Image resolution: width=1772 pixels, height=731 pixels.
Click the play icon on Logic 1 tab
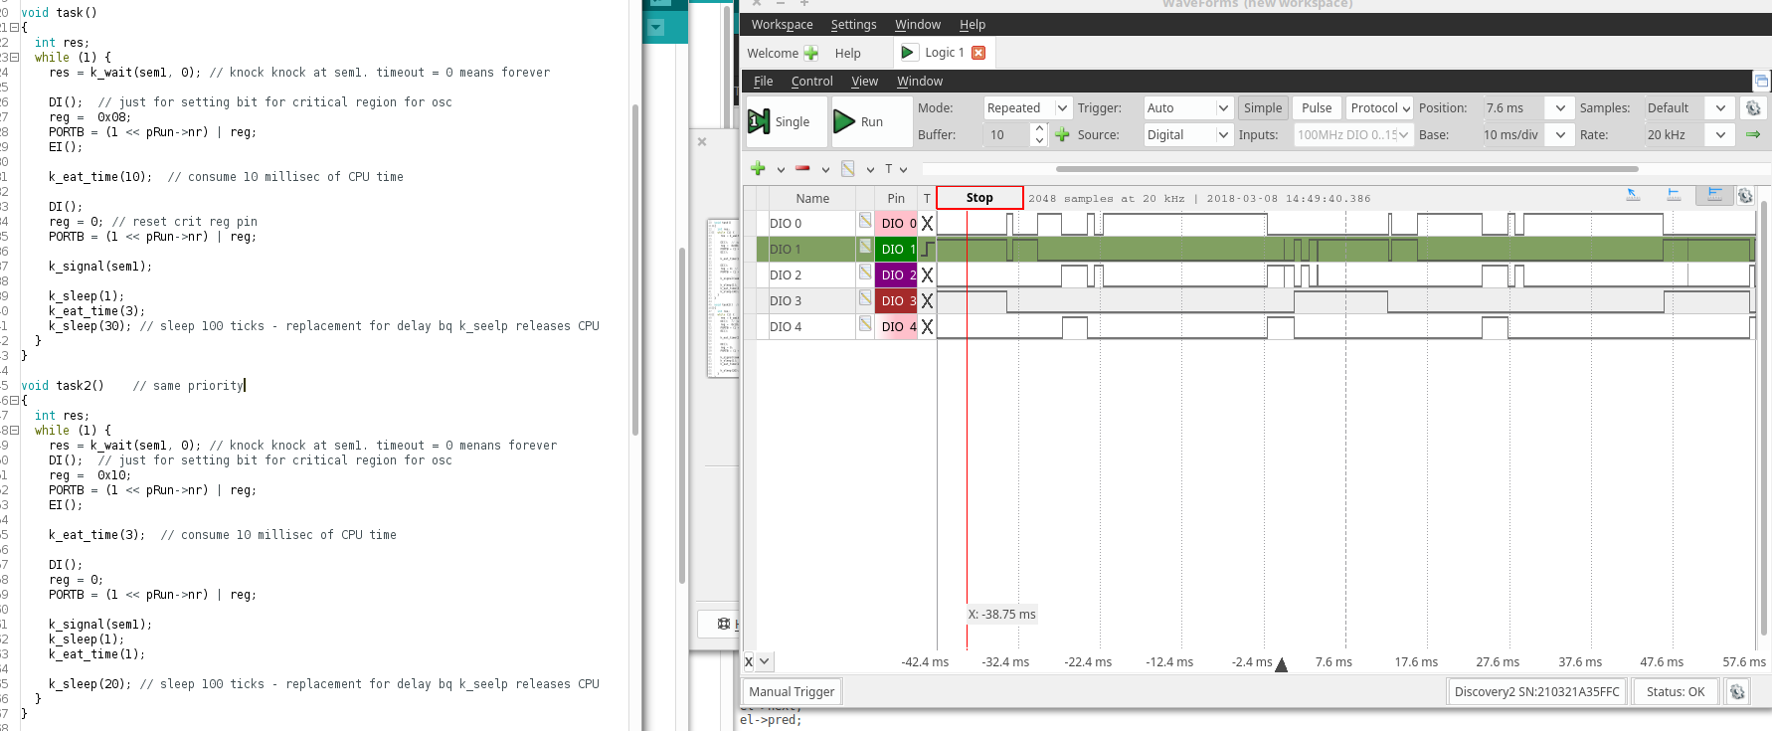[907, 53]
